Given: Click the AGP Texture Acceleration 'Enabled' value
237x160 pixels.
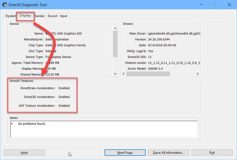Looking at the screenshot, I should coord(64,106).
